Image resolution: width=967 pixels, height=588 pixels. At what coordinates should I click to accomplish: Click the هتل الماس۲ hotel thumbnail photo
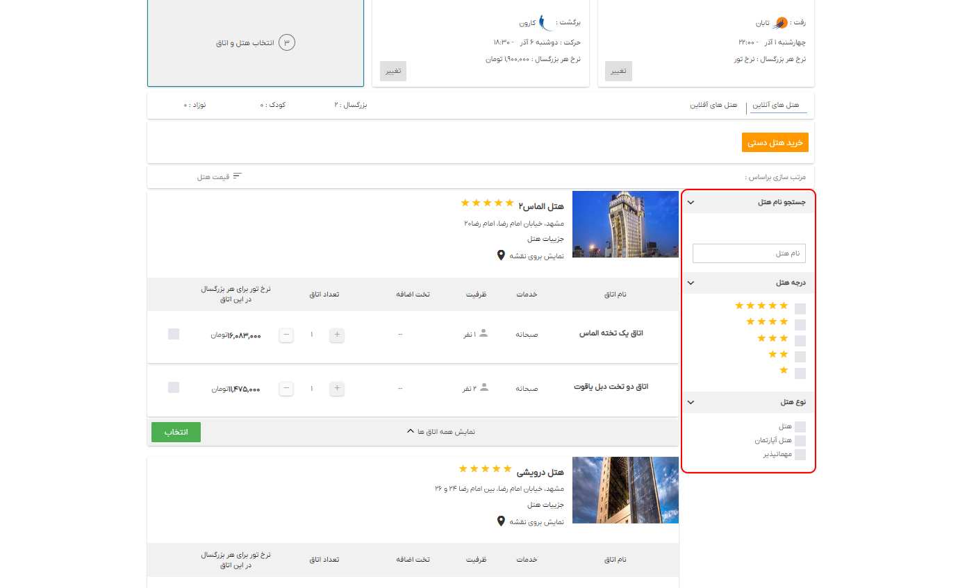(625, 224)
